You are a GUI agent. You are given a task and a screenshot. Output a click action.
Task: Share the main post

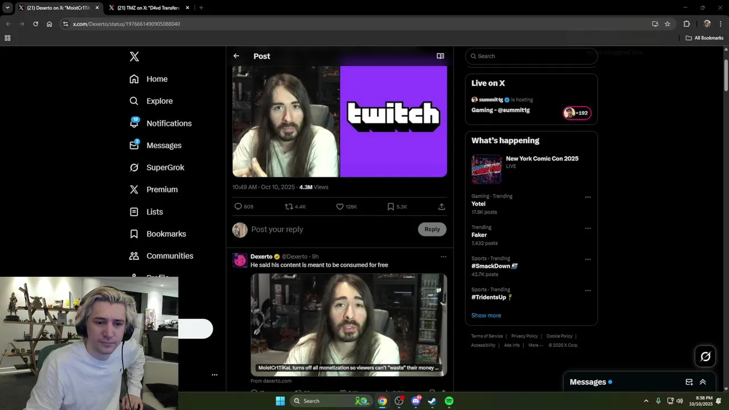click(x=441, y=207)
